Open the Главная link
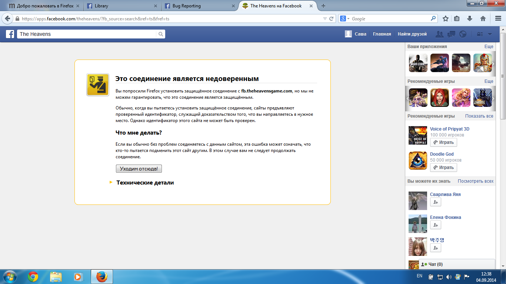The image size is (506, 284). (382, 34)
